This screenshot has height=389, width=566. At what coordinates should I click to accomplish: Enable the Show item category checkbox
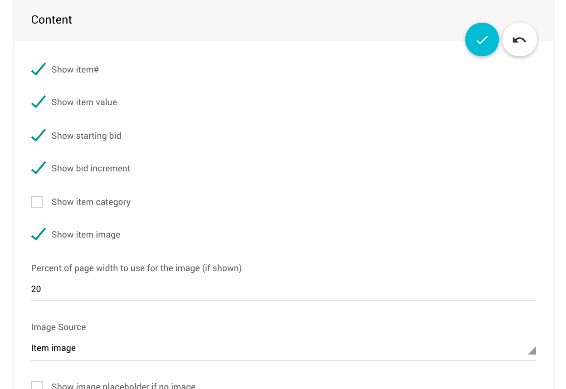(x=37, y=202)
